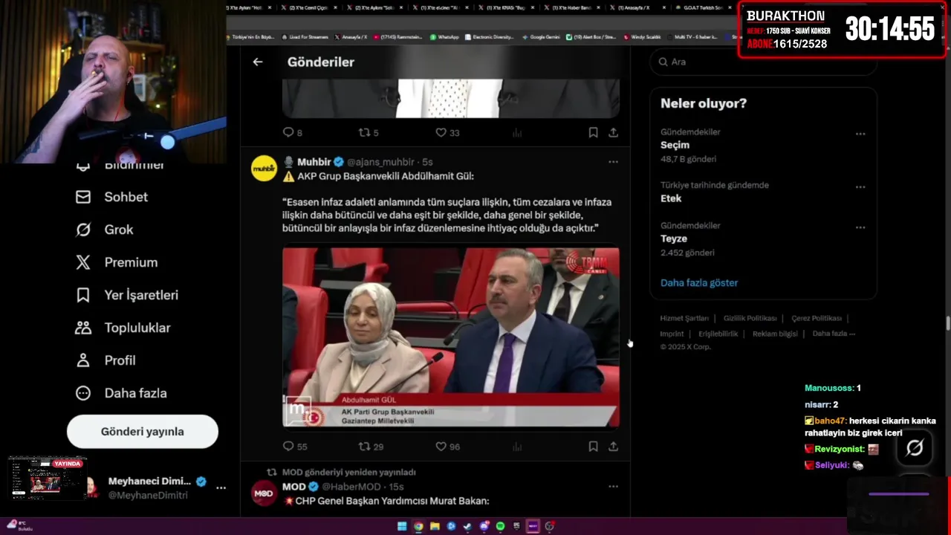Open Chrome from the taskbar
The width and height of the screenshot is (951, 535).
pyautogui.click(x=418, y=526)
